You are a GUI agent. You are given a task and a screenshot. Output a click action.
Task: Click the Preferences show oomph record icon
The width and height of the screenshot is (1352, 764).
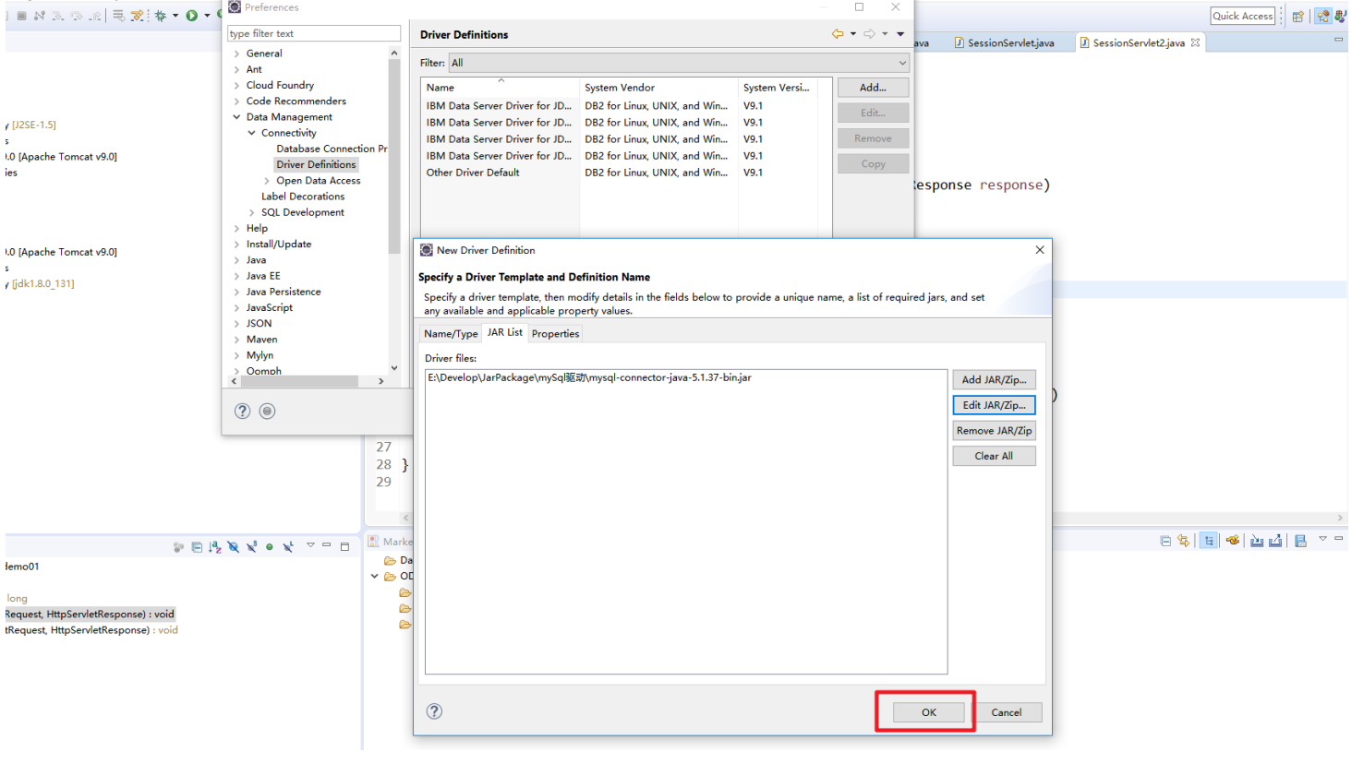click(x=267, y=412)
